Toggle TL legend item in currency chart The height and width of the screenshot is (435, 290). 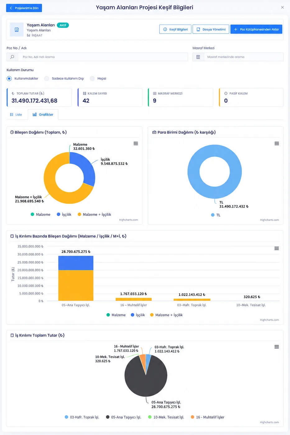pos(216,215)
